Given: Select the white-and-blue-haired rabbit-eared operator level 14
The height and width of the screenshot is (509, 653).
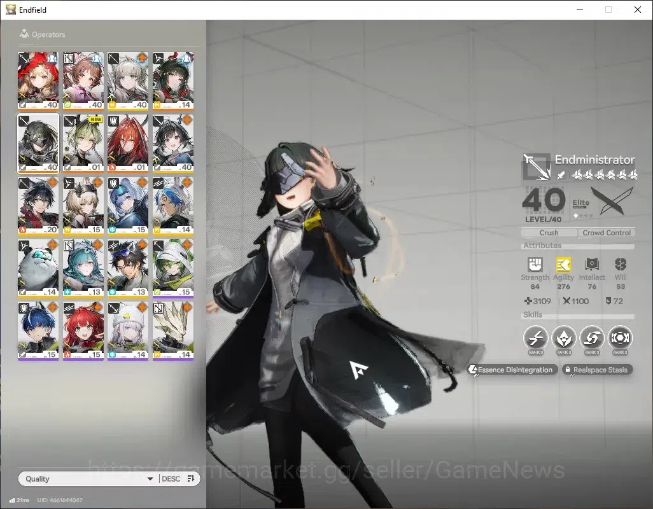Looking at the screenshot, I should 173,206.
